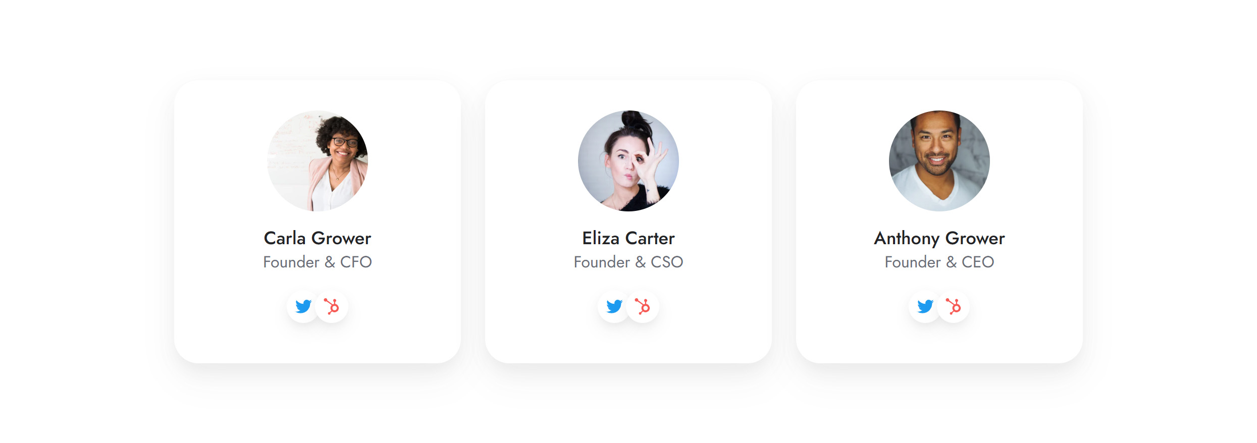Click the Eliza Carter name heading
Image resolution: width=1257 pixels, height=443 pixels.
click(628, 238)
